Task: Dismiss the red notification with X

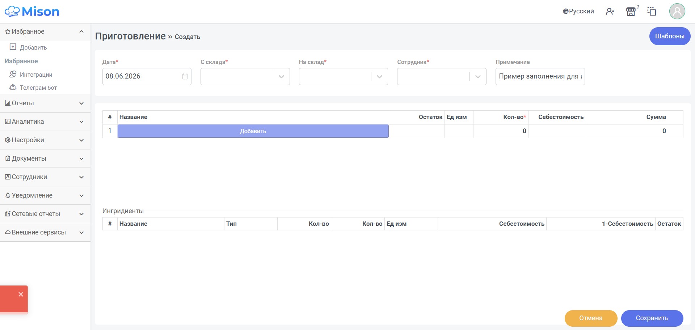Action: [21, 294]
